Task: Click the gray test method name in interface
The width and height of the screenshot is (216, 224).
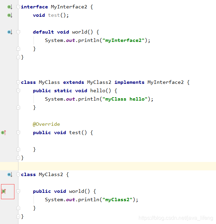Action: 54,15
